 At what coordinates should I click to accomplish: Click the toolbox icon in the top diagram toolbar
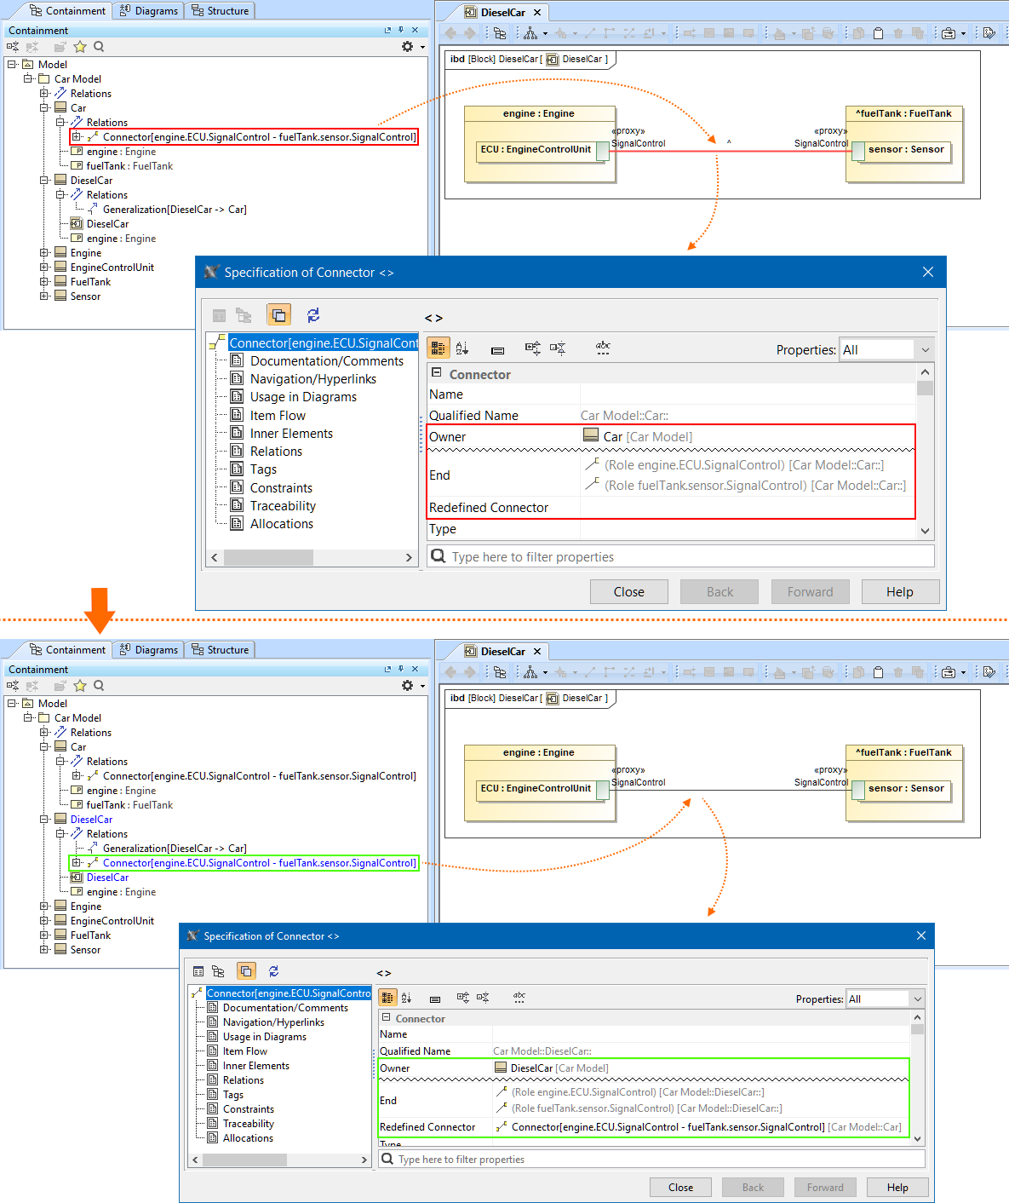[x=949, y=33]
